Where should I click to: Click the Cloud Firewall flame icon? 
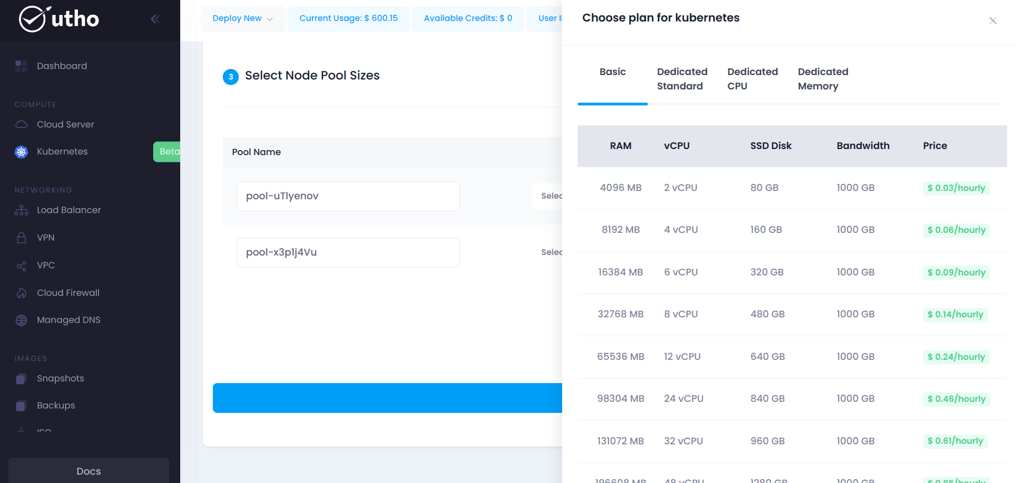(x=22, y=293)
